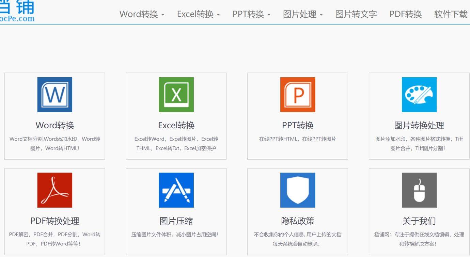This screenshot has width=470, height=257.
Task: Expand the Excel转换 navigation dropdown
Action: (x=199, y=14)
